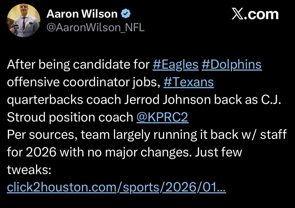This screenshot has height=208, width=295.
Task: Open the #Dolphins hashtag
Action: click(x=232, y=64)
